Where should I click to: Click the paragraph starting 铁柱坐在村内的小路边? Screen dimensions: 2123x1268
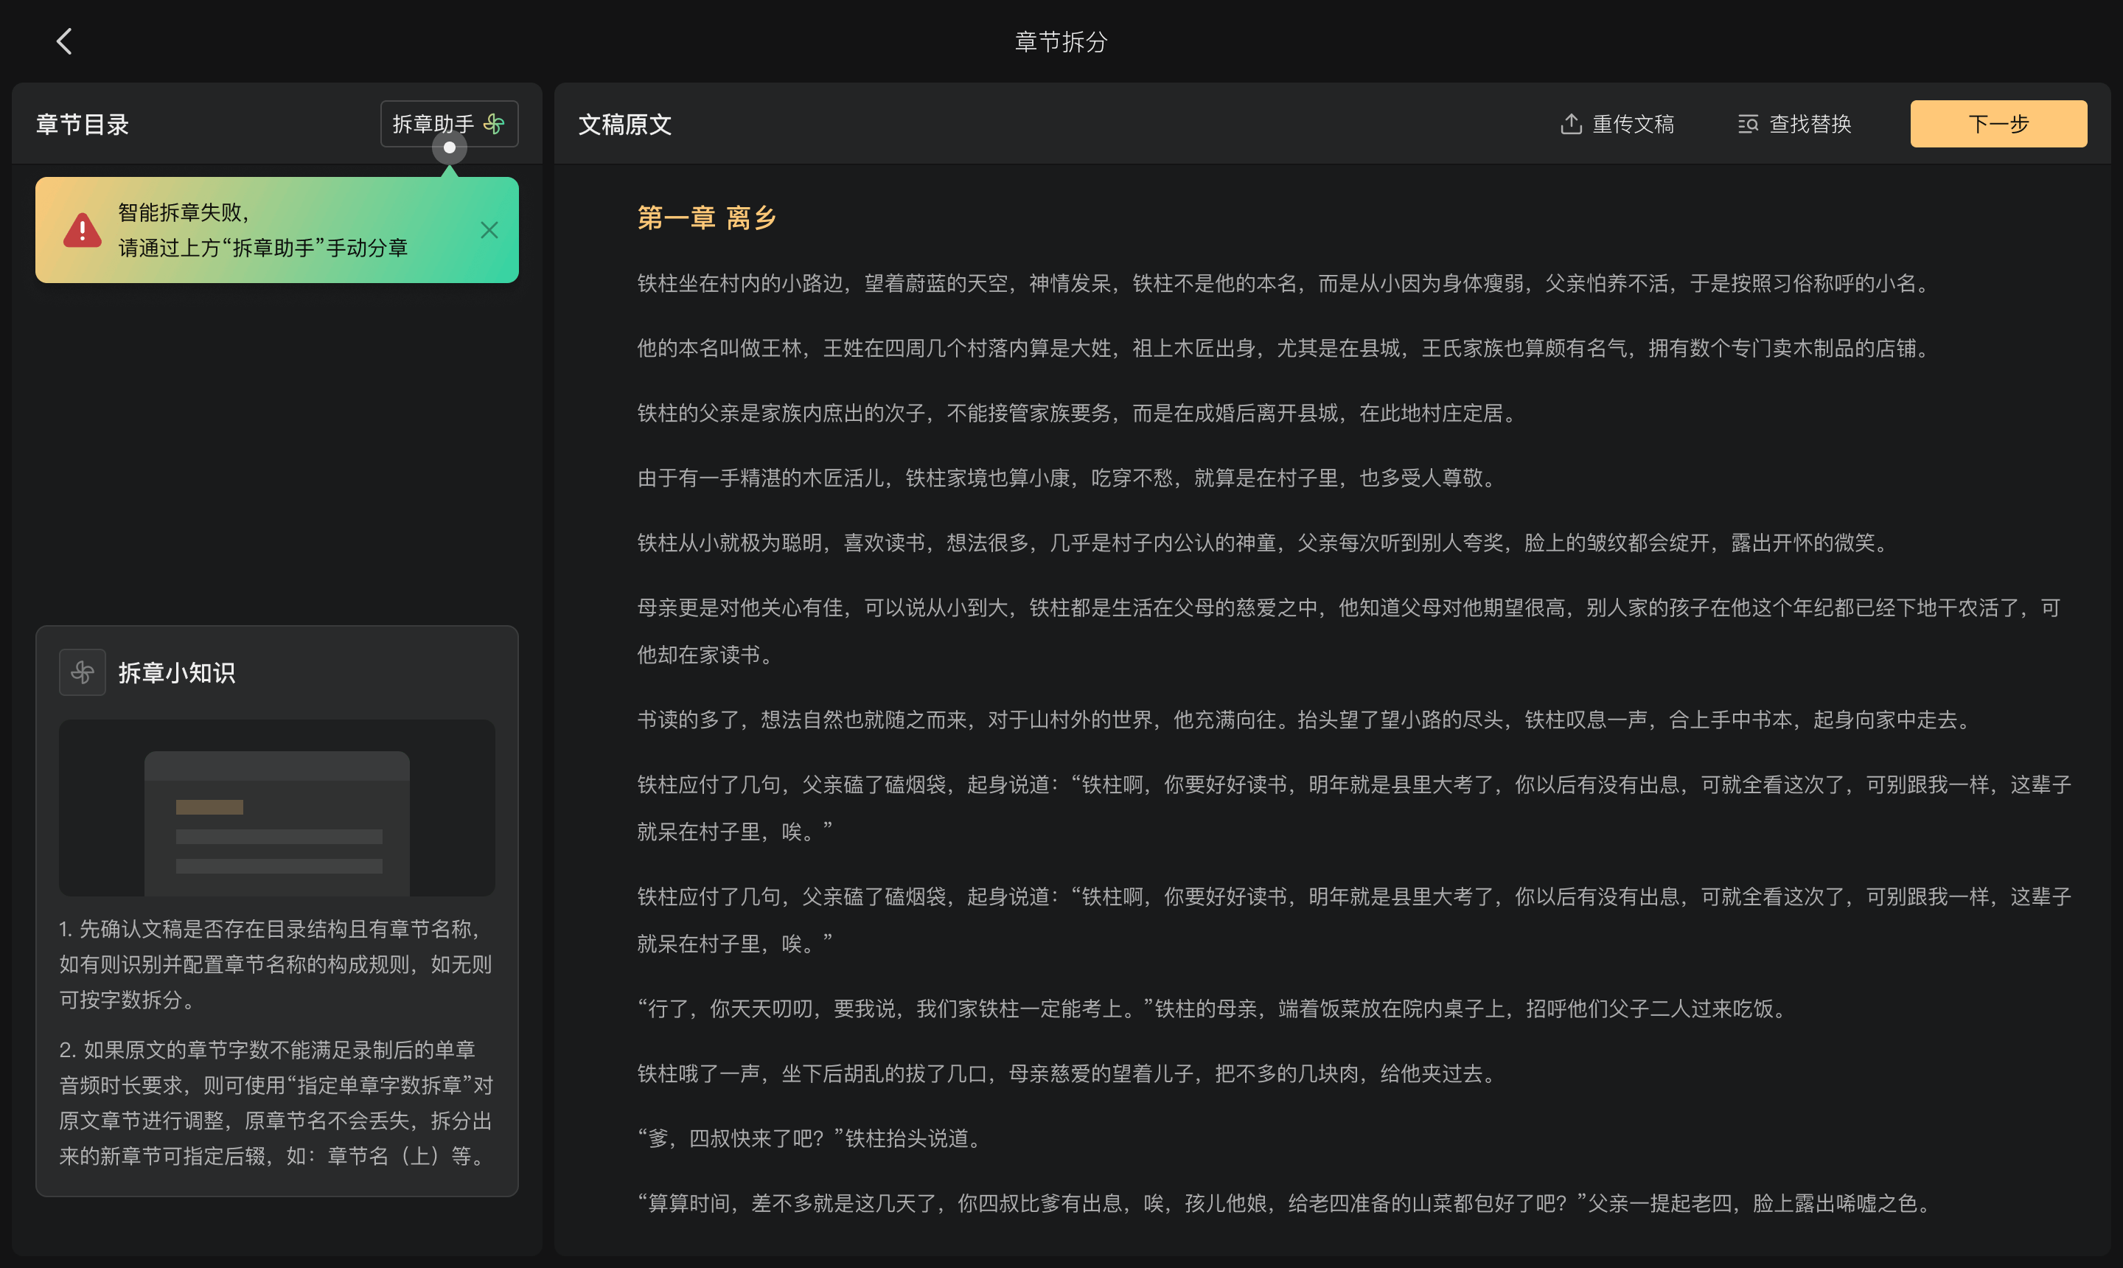click(1286, 284)
